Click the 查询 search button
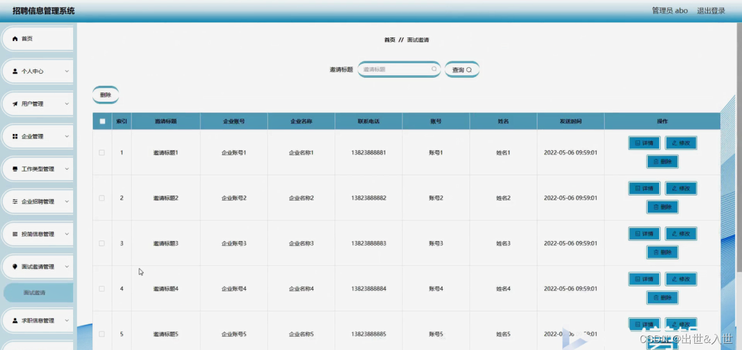 [462, 70]
